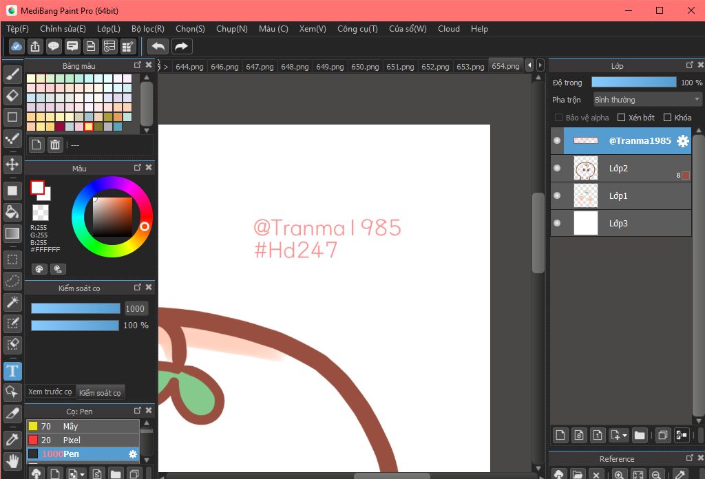Pick the foreground color swatch
This screenshot has height=479, width=705.
click(37, 187)
